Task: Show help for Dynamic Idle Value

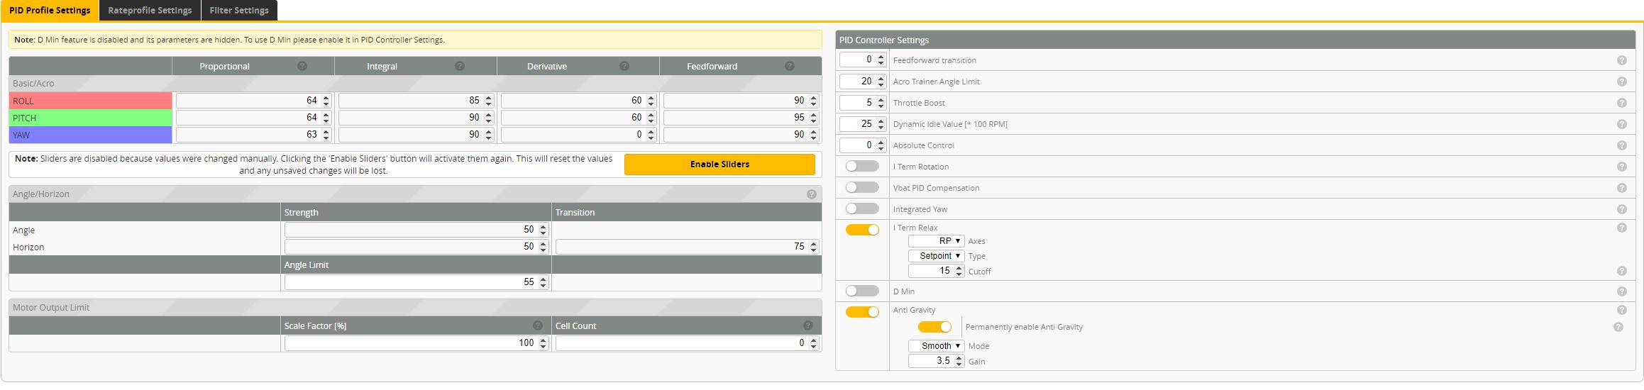Action: [x=1622, y=124]
